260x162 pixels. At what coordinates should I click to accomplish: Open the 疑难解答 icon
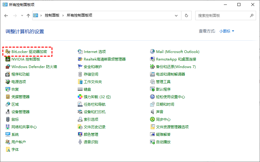point(152,134)
